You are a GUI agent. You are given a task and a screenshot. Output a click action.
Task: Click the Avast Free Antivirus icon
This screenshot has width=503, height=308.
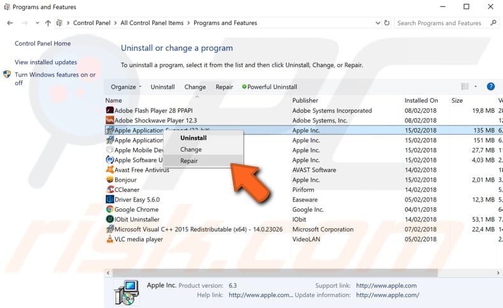[x=110, y=170]
